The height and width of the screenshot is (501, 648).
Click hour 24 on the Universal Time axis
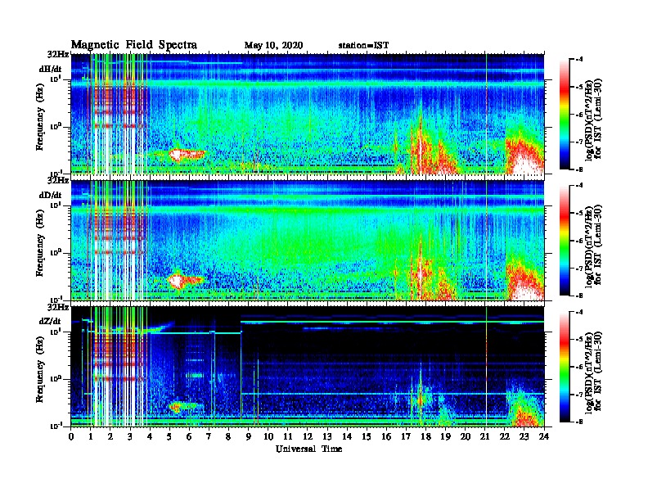[544, 437]
